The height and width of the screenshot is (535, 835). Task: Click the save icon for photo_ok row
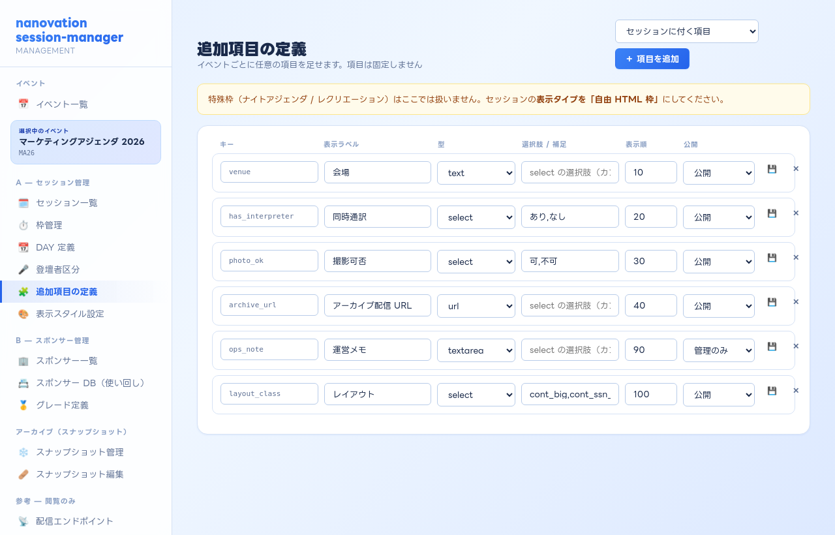click(772, 258)
